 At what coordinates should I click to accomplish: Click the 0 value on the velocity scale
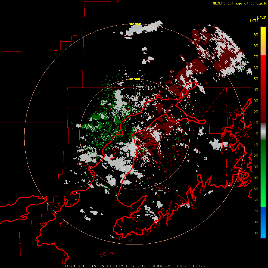point(257,134)
